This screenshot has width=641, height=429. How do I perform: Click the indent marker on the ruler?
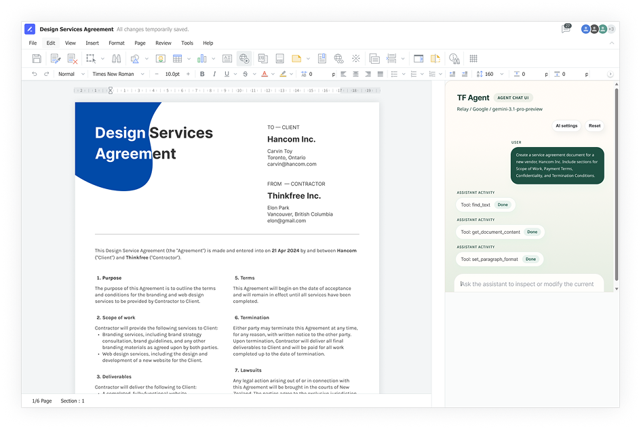(111, 91)
